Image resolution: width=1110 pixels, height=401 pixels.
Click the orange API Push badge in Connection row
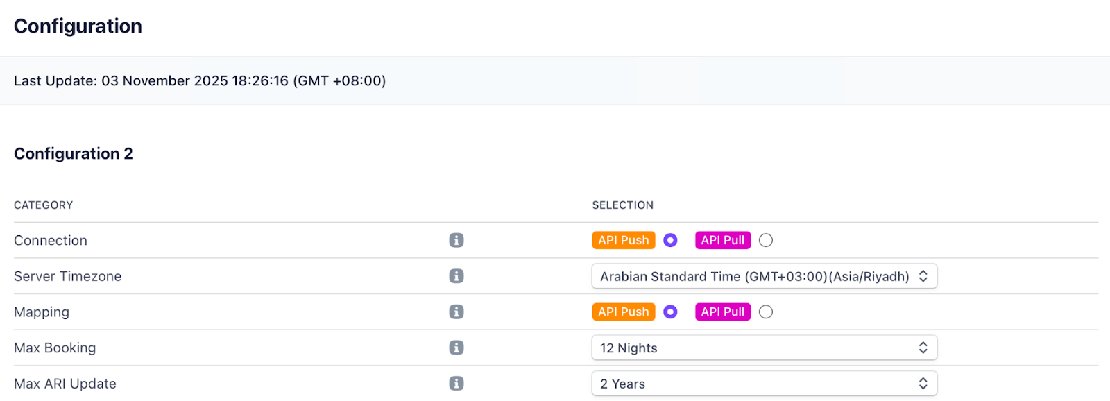pos(623,240)
